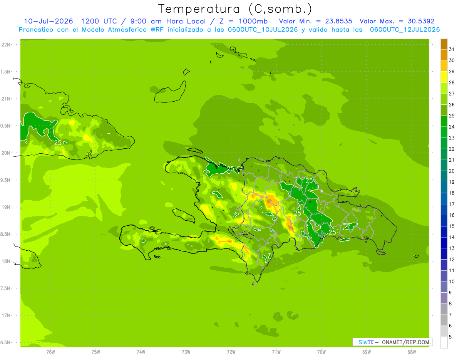This screenshot has height=357, width=462.
Task: Click legend value 18
Action: tap(452, 193)
